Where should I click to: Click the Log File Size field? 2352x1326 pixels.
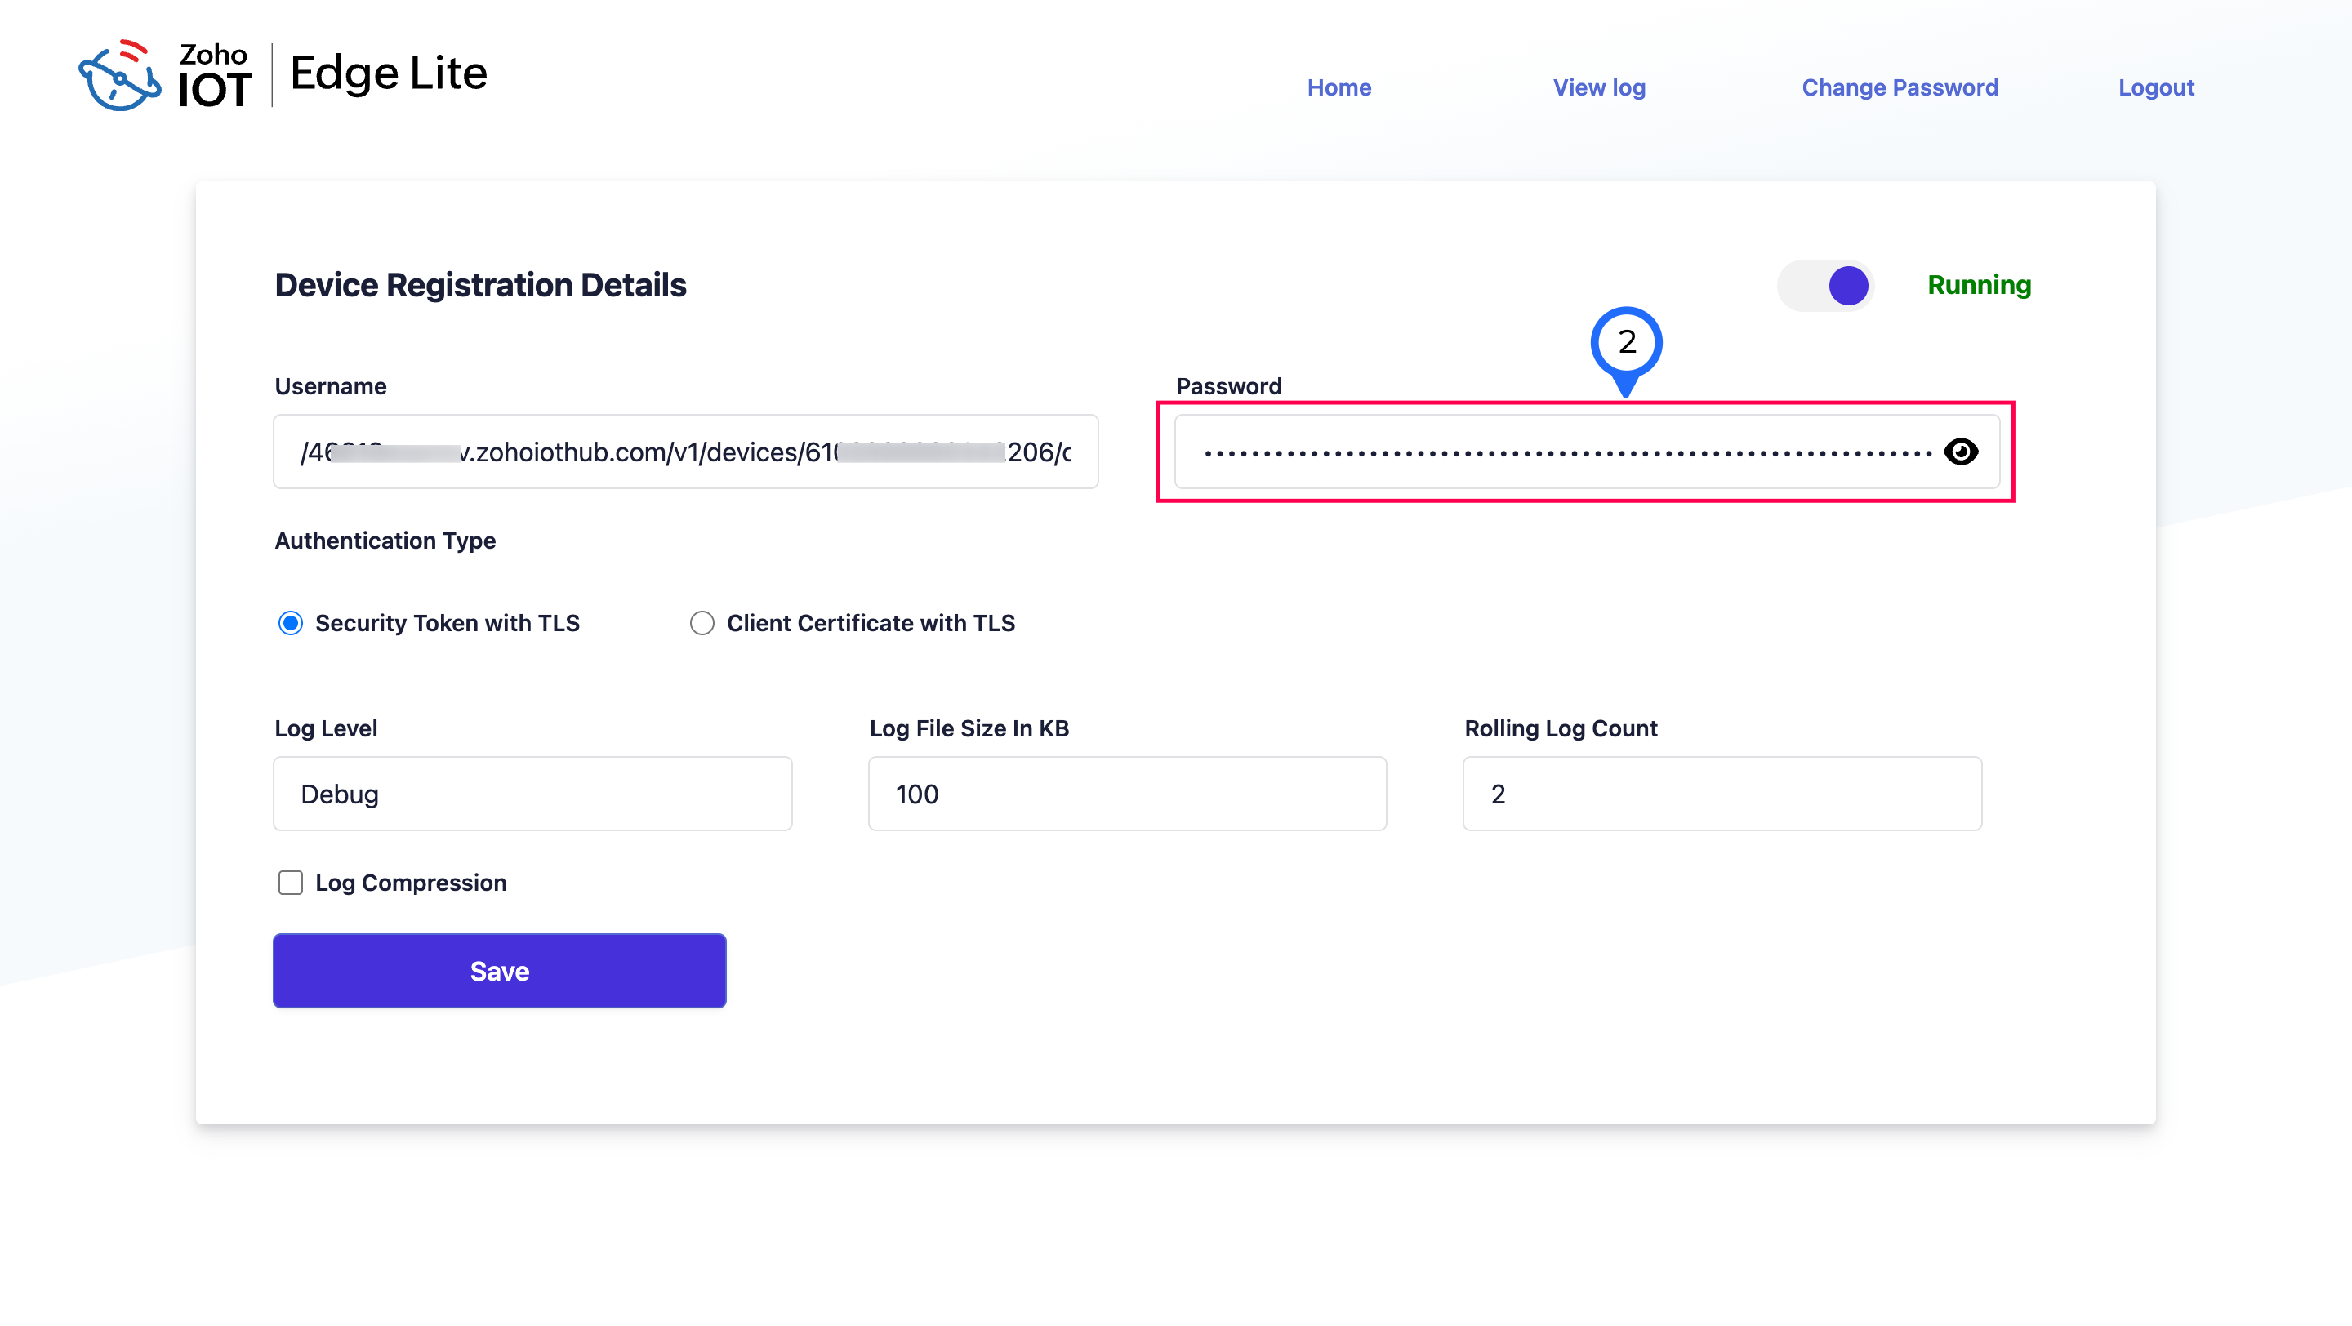point(1127,794)
